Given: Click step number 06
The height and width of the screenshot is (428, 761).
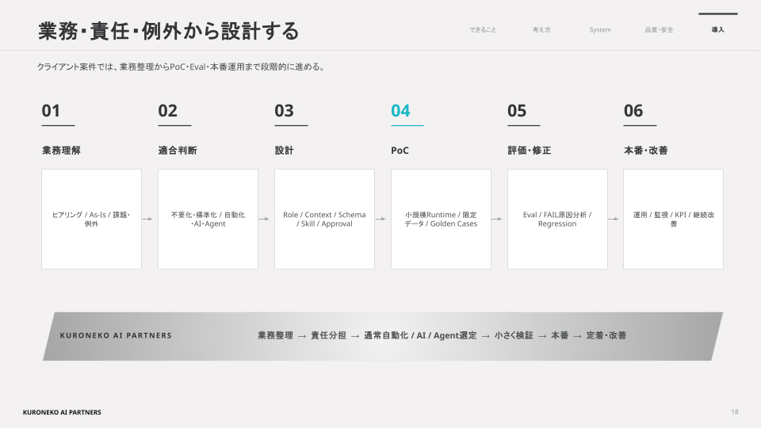Looking at the screenshot, I should 633,111.
